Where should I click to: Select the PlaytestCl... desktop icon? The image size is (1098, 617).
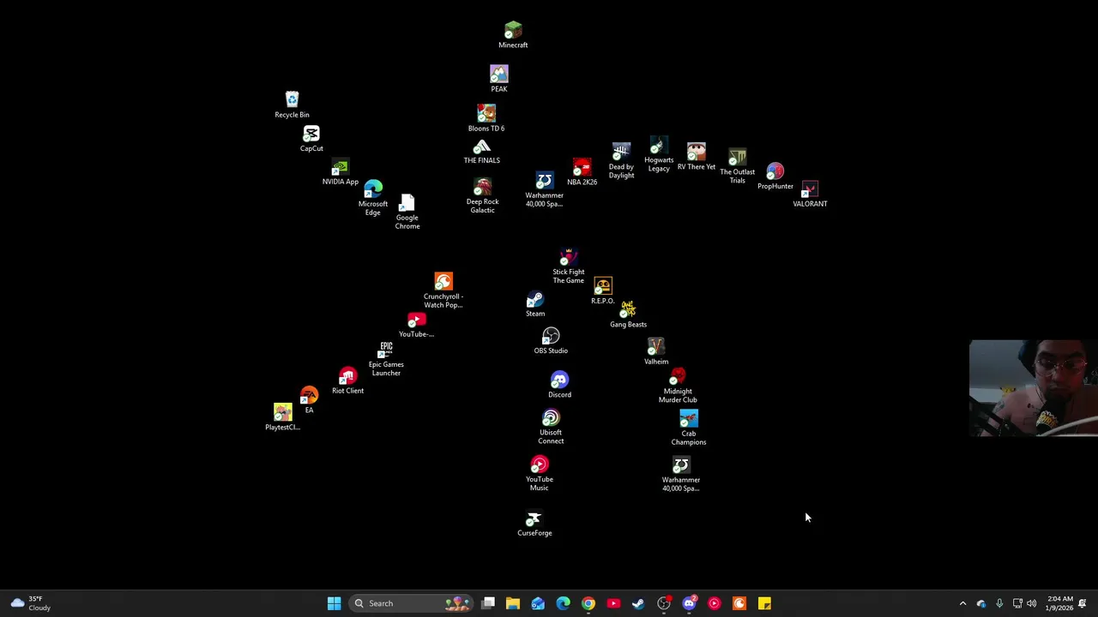pyautogui.click(x=283, y=417)
